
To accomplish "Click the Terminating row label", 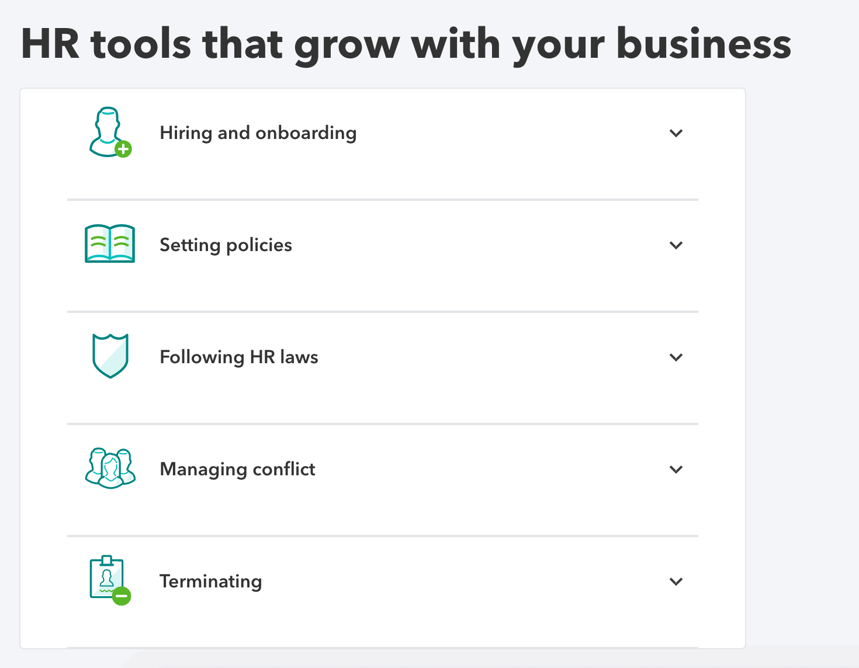I will [x=211, y=581].
